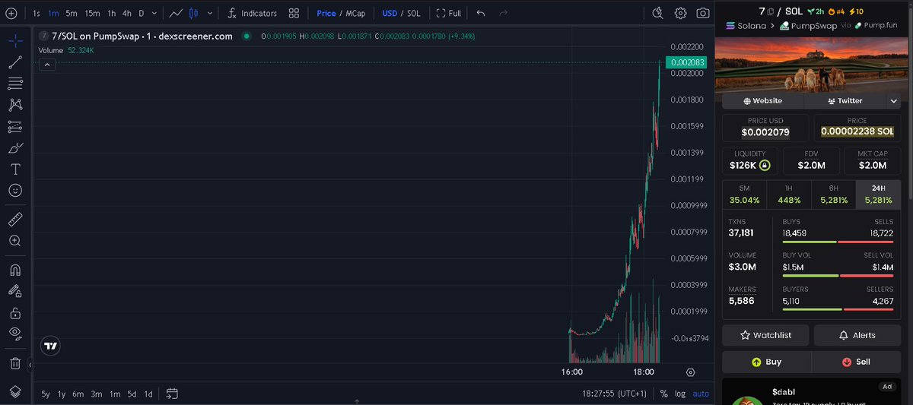Open the multi-chart layout grid icon
The image size is (913, 405).
click(x=294, y=13)
